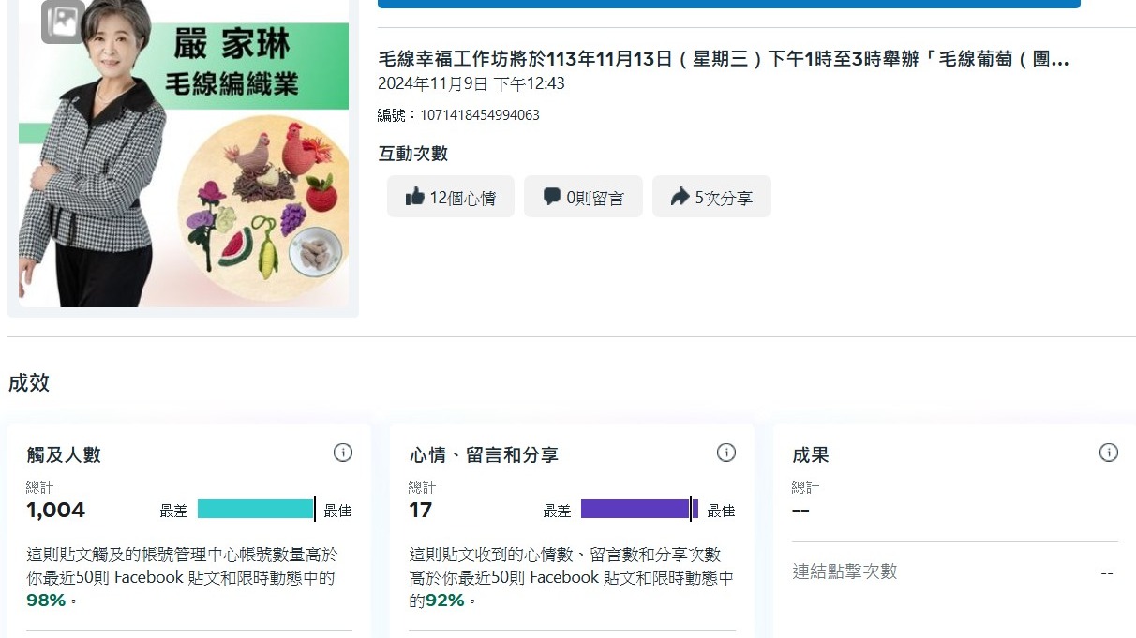Viewport: 1136px width, 638px height.
Task: Click the 嚴家琳 post thumbnail image
Action: 182,157
